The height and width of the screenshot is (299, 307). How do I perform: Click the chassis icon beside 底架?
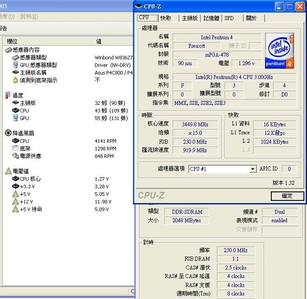16,148
